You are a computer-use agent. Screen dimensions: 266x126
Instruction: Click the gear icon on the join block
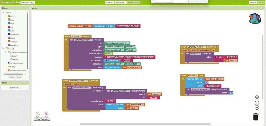click(x=216, y=57)
